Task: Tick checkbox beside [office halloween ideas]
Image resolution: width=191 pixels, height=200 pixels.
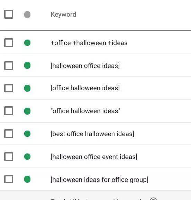Action: point(9,88)
